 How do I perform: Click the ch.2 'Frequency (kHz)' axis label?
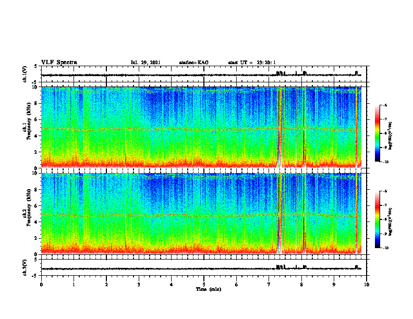point(28,207)
